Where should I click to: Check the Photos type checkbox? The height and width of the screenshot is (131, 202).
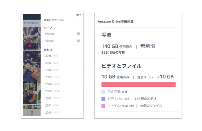coord(78,34)
